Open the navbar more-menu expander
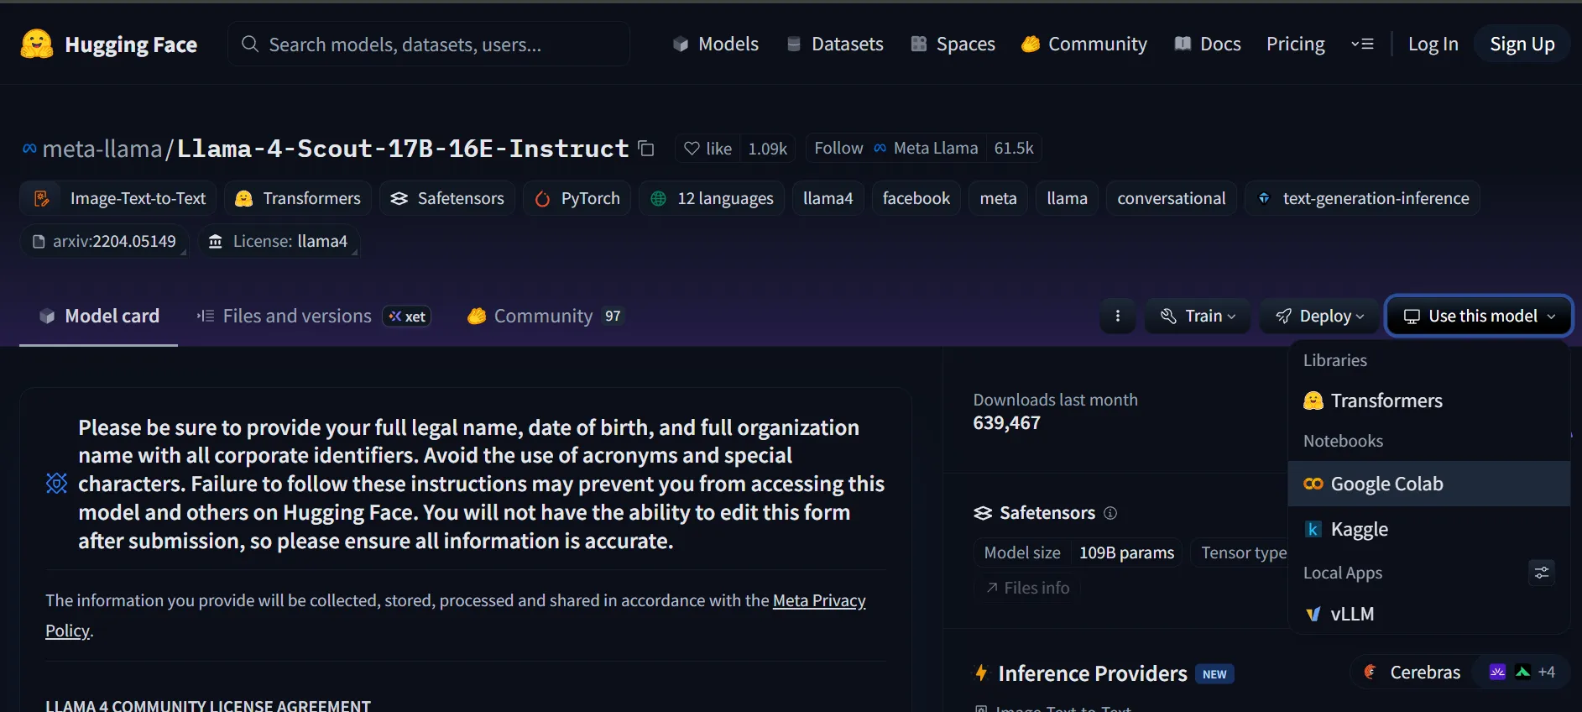The width and height of the screenshot is (1582, 712). click(x=1362, y=44)
